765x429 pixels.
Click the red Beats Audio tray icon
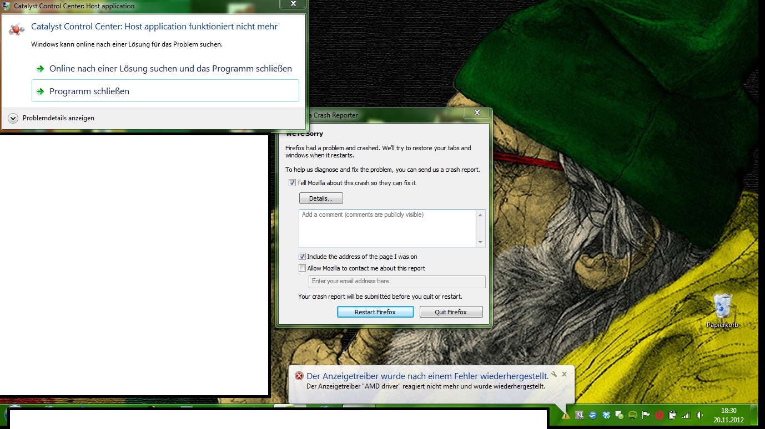point(660,415)
